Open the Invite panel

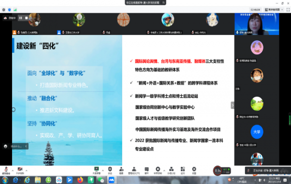(121, 170)
